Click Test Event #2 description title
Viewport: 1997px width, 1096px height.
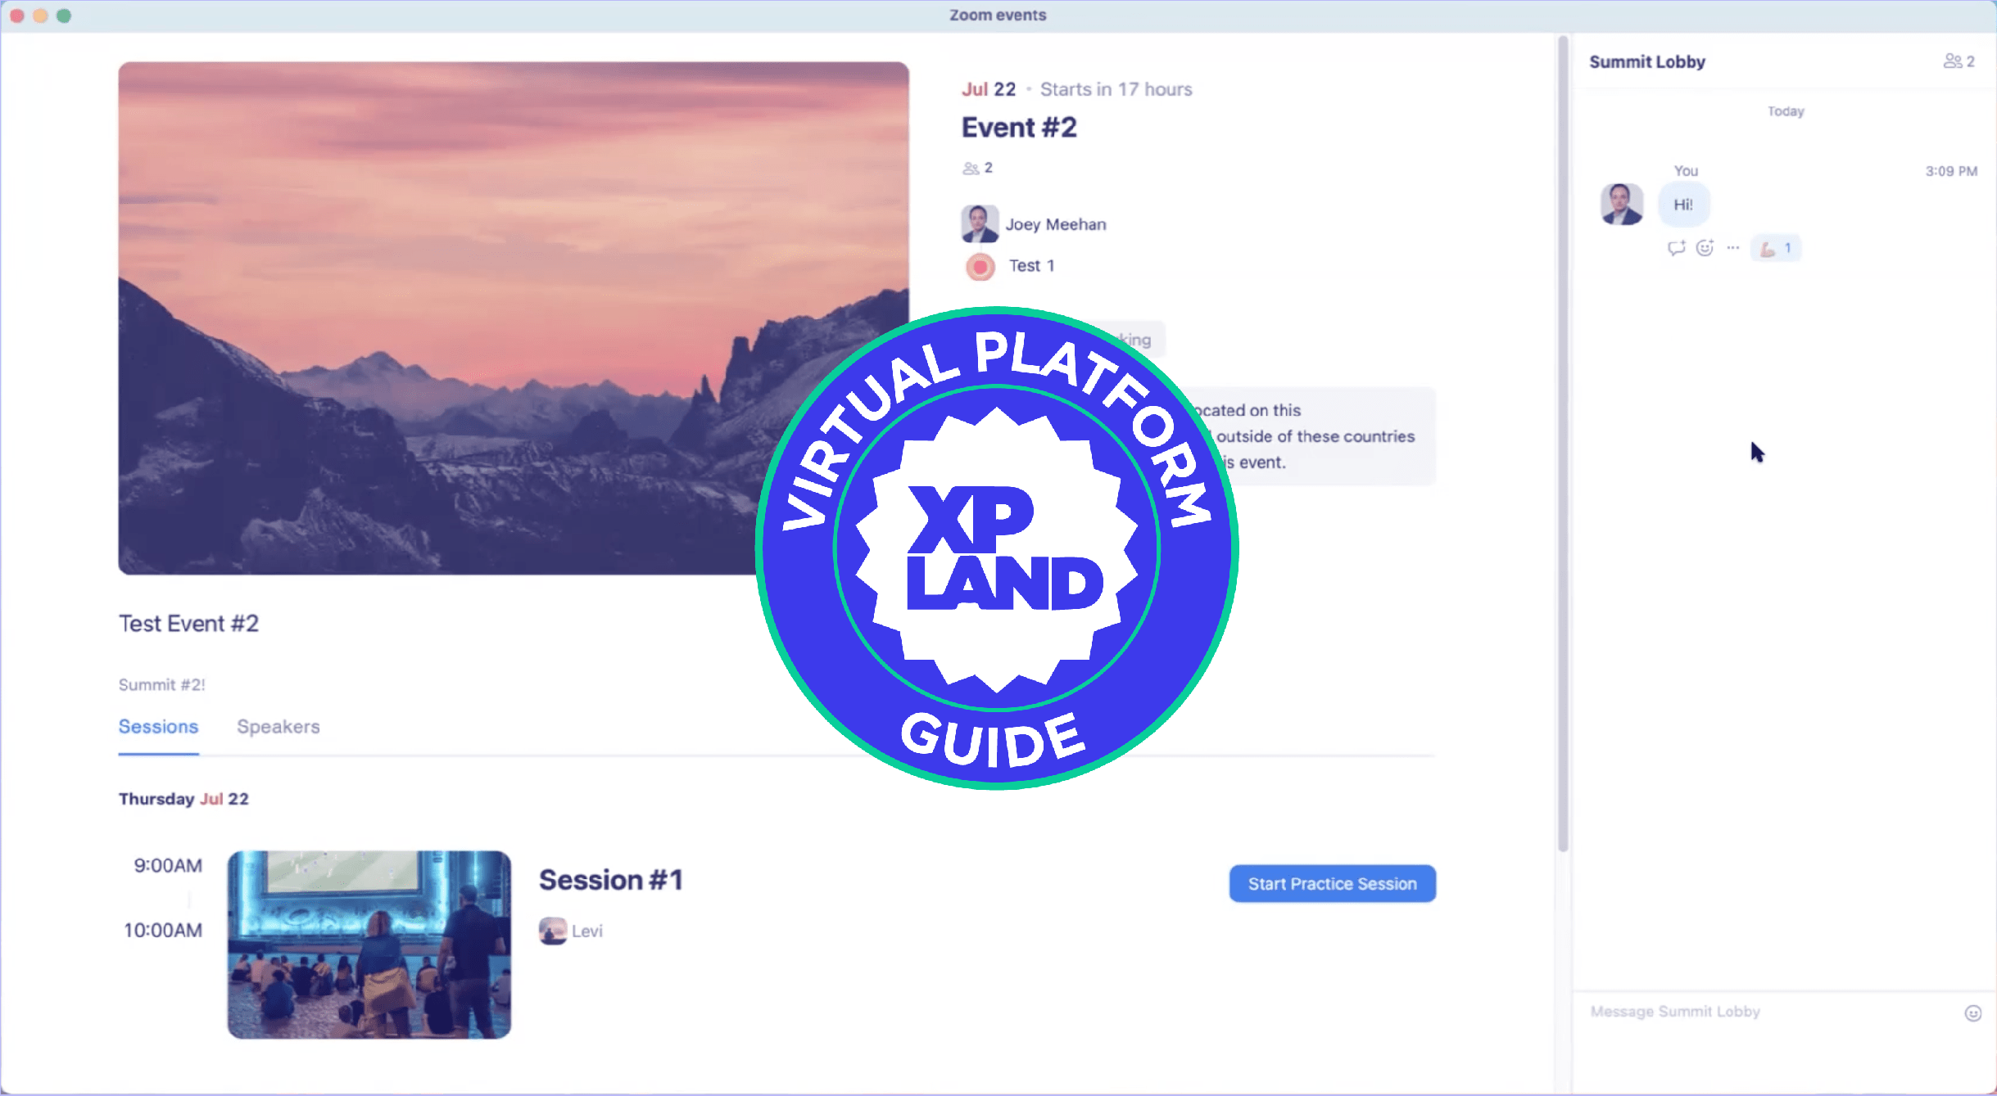pyautogui.click(x=188, y=624)
